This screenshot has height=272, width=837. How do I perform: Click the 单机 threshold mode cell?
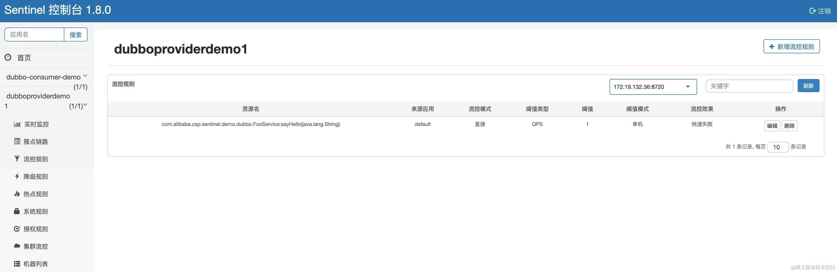pyautogui.click(x=637, y=124)
